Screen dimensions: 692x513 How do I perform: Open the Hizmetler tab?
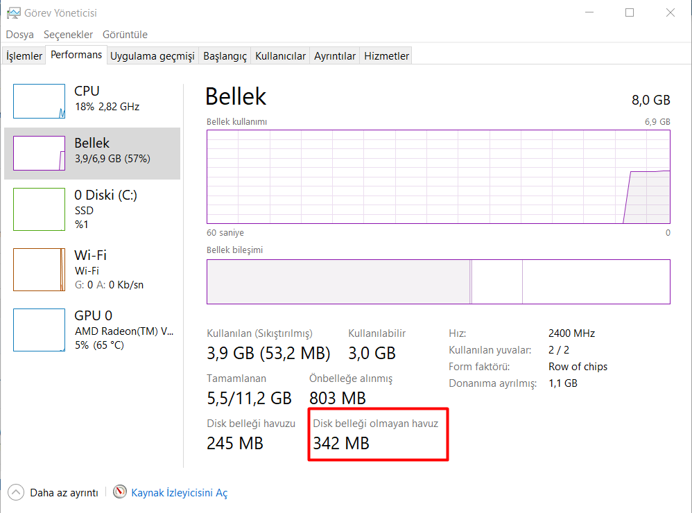coord(386,56)
